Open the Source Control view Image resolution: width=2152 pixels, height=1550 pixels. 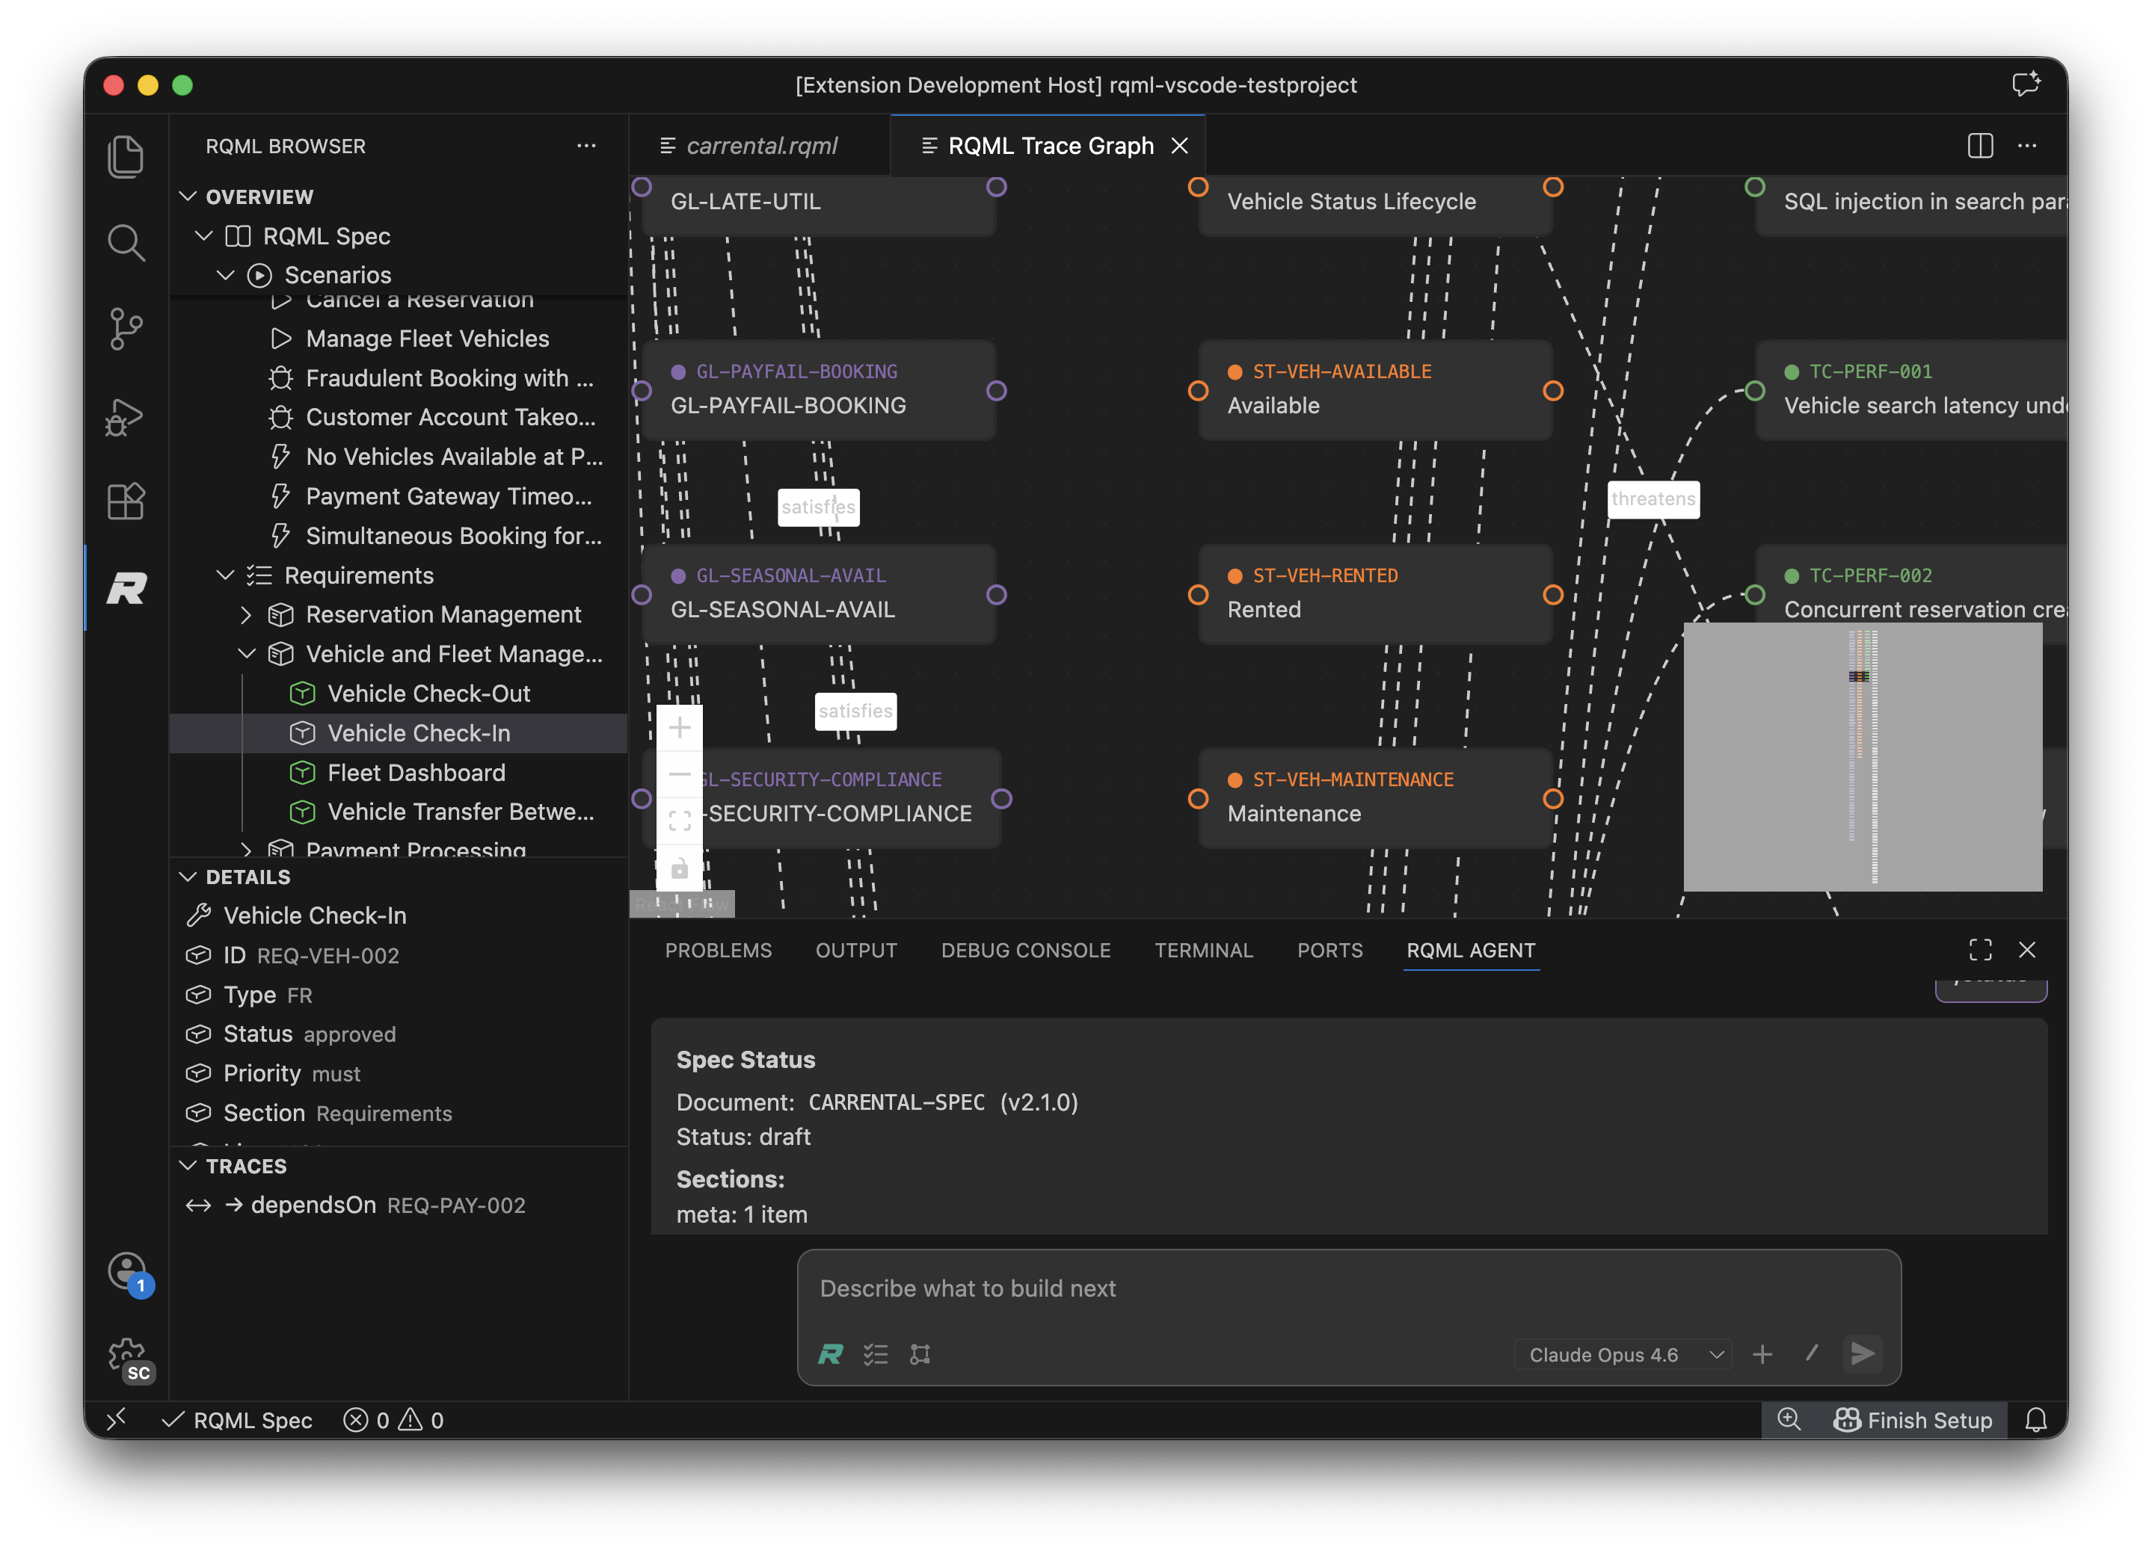pos(126,329)
